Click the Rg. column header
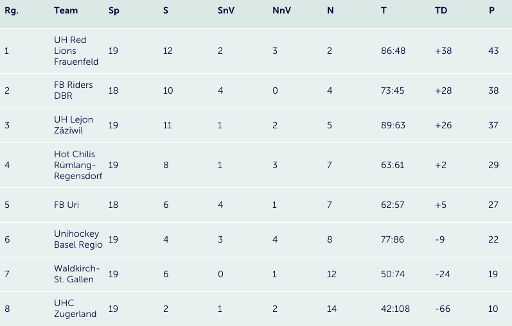The width and height of the screenshot is (512, 326). point(12,11)
